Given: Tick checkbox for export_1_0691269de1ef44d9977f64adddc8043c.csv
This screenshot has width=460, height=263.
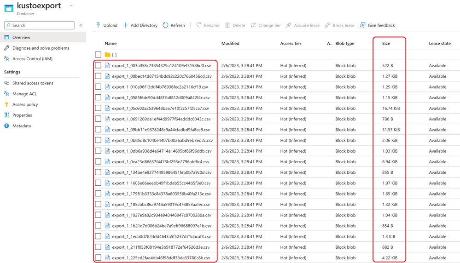Looking at the screenshot, I should pyautogui.click(x=98, y=119).
